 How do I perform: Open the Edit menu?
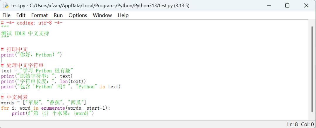(x=21, y=15)
